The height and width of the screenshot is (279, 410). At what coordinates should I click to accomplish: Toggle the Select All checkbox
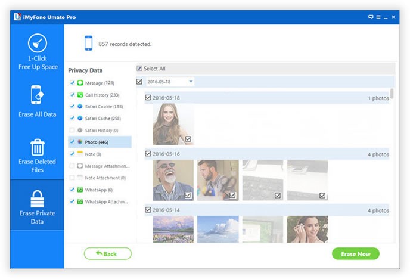point(139,69)
